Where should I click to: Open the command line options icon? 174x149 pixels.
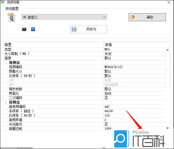[24, 29]
